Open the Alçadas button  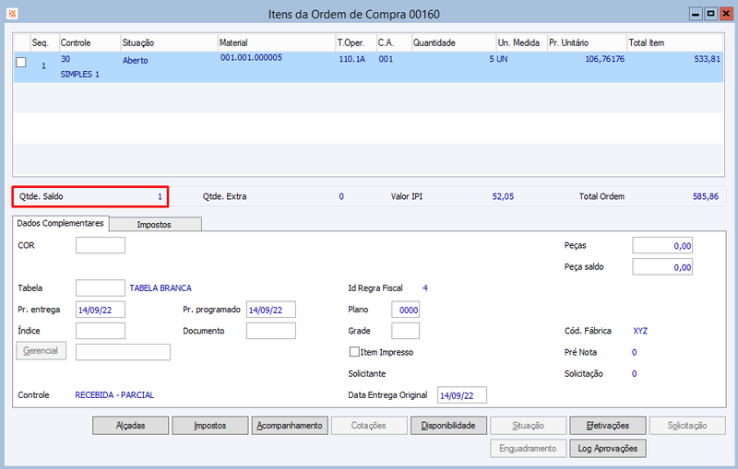pos(130,426)
